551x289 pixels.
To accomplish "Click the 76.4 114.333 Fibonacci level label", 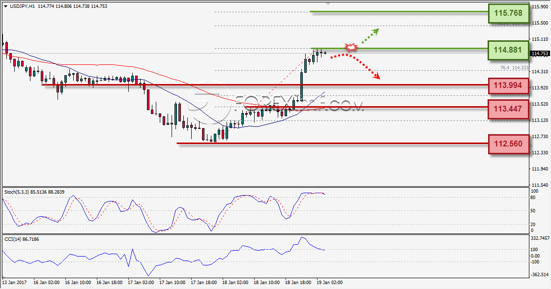I will (514, 67).
